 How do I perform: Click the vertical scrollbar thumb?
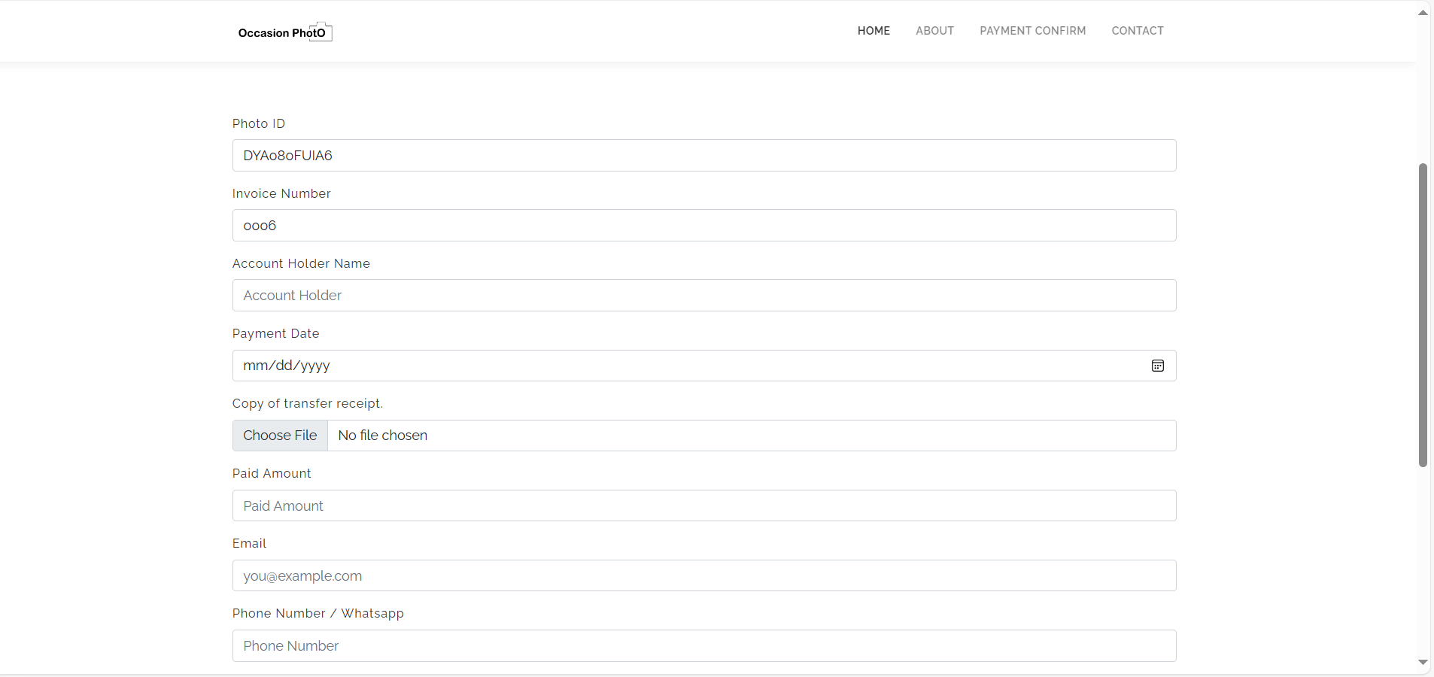click(1422, 314)
